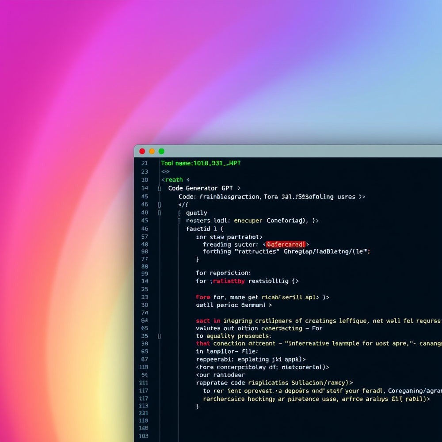Toggle fold marker before 'resters lodl:'

pyautogui.click(x=179, y=221)
